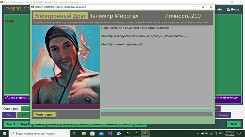
Task: Click the 17 Mb size label in CyberFile
Action: pyautogui.click(x=9, y=21)
